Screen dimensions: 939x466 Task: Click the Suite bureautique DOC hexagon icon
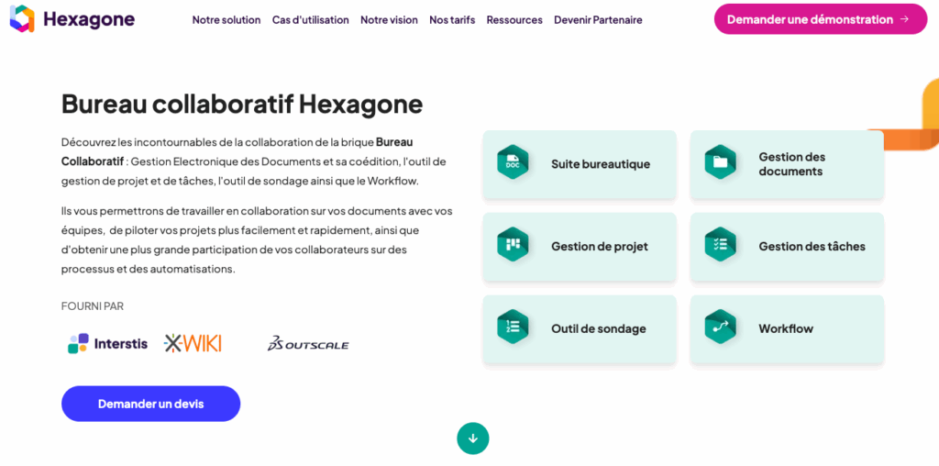pos(513,162)
